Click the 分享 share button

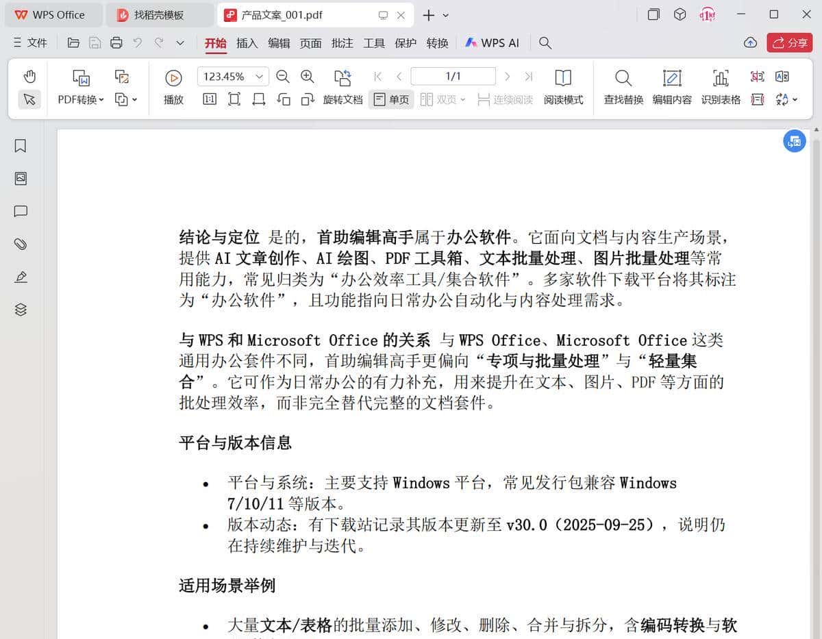(x=789, y=42)
